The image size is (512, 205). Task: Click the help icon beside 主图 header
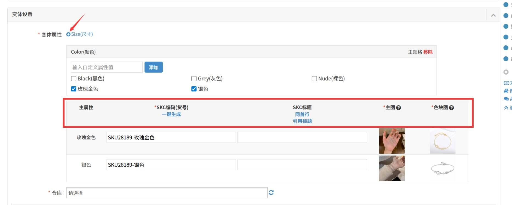click(x=399, y=108)
